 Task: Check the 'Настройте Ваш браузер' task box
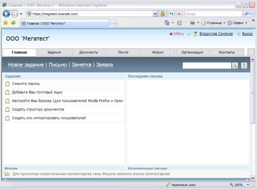pos(7,101)
